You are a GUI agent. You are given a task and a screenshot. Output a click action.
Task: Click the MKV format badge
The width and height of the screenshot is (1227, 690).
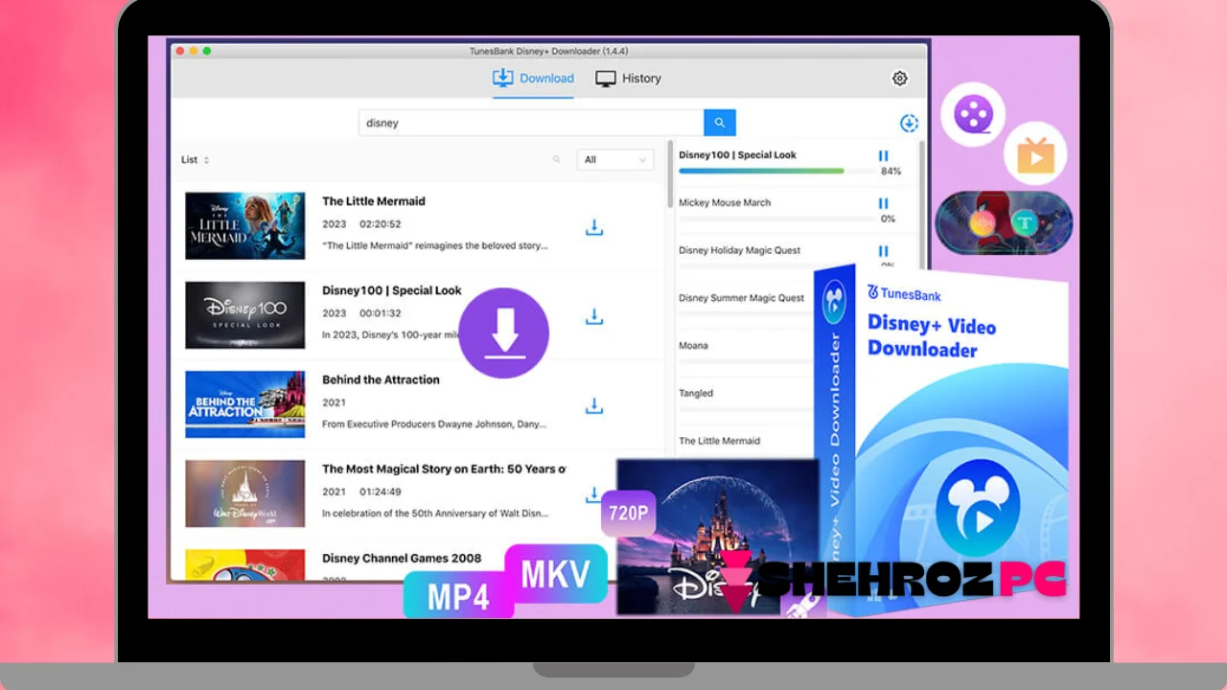(556, 574)
